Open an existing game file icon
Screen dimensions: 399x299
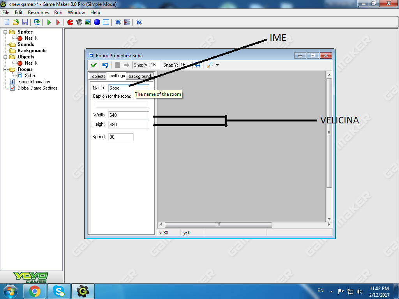tap(16, 22)
